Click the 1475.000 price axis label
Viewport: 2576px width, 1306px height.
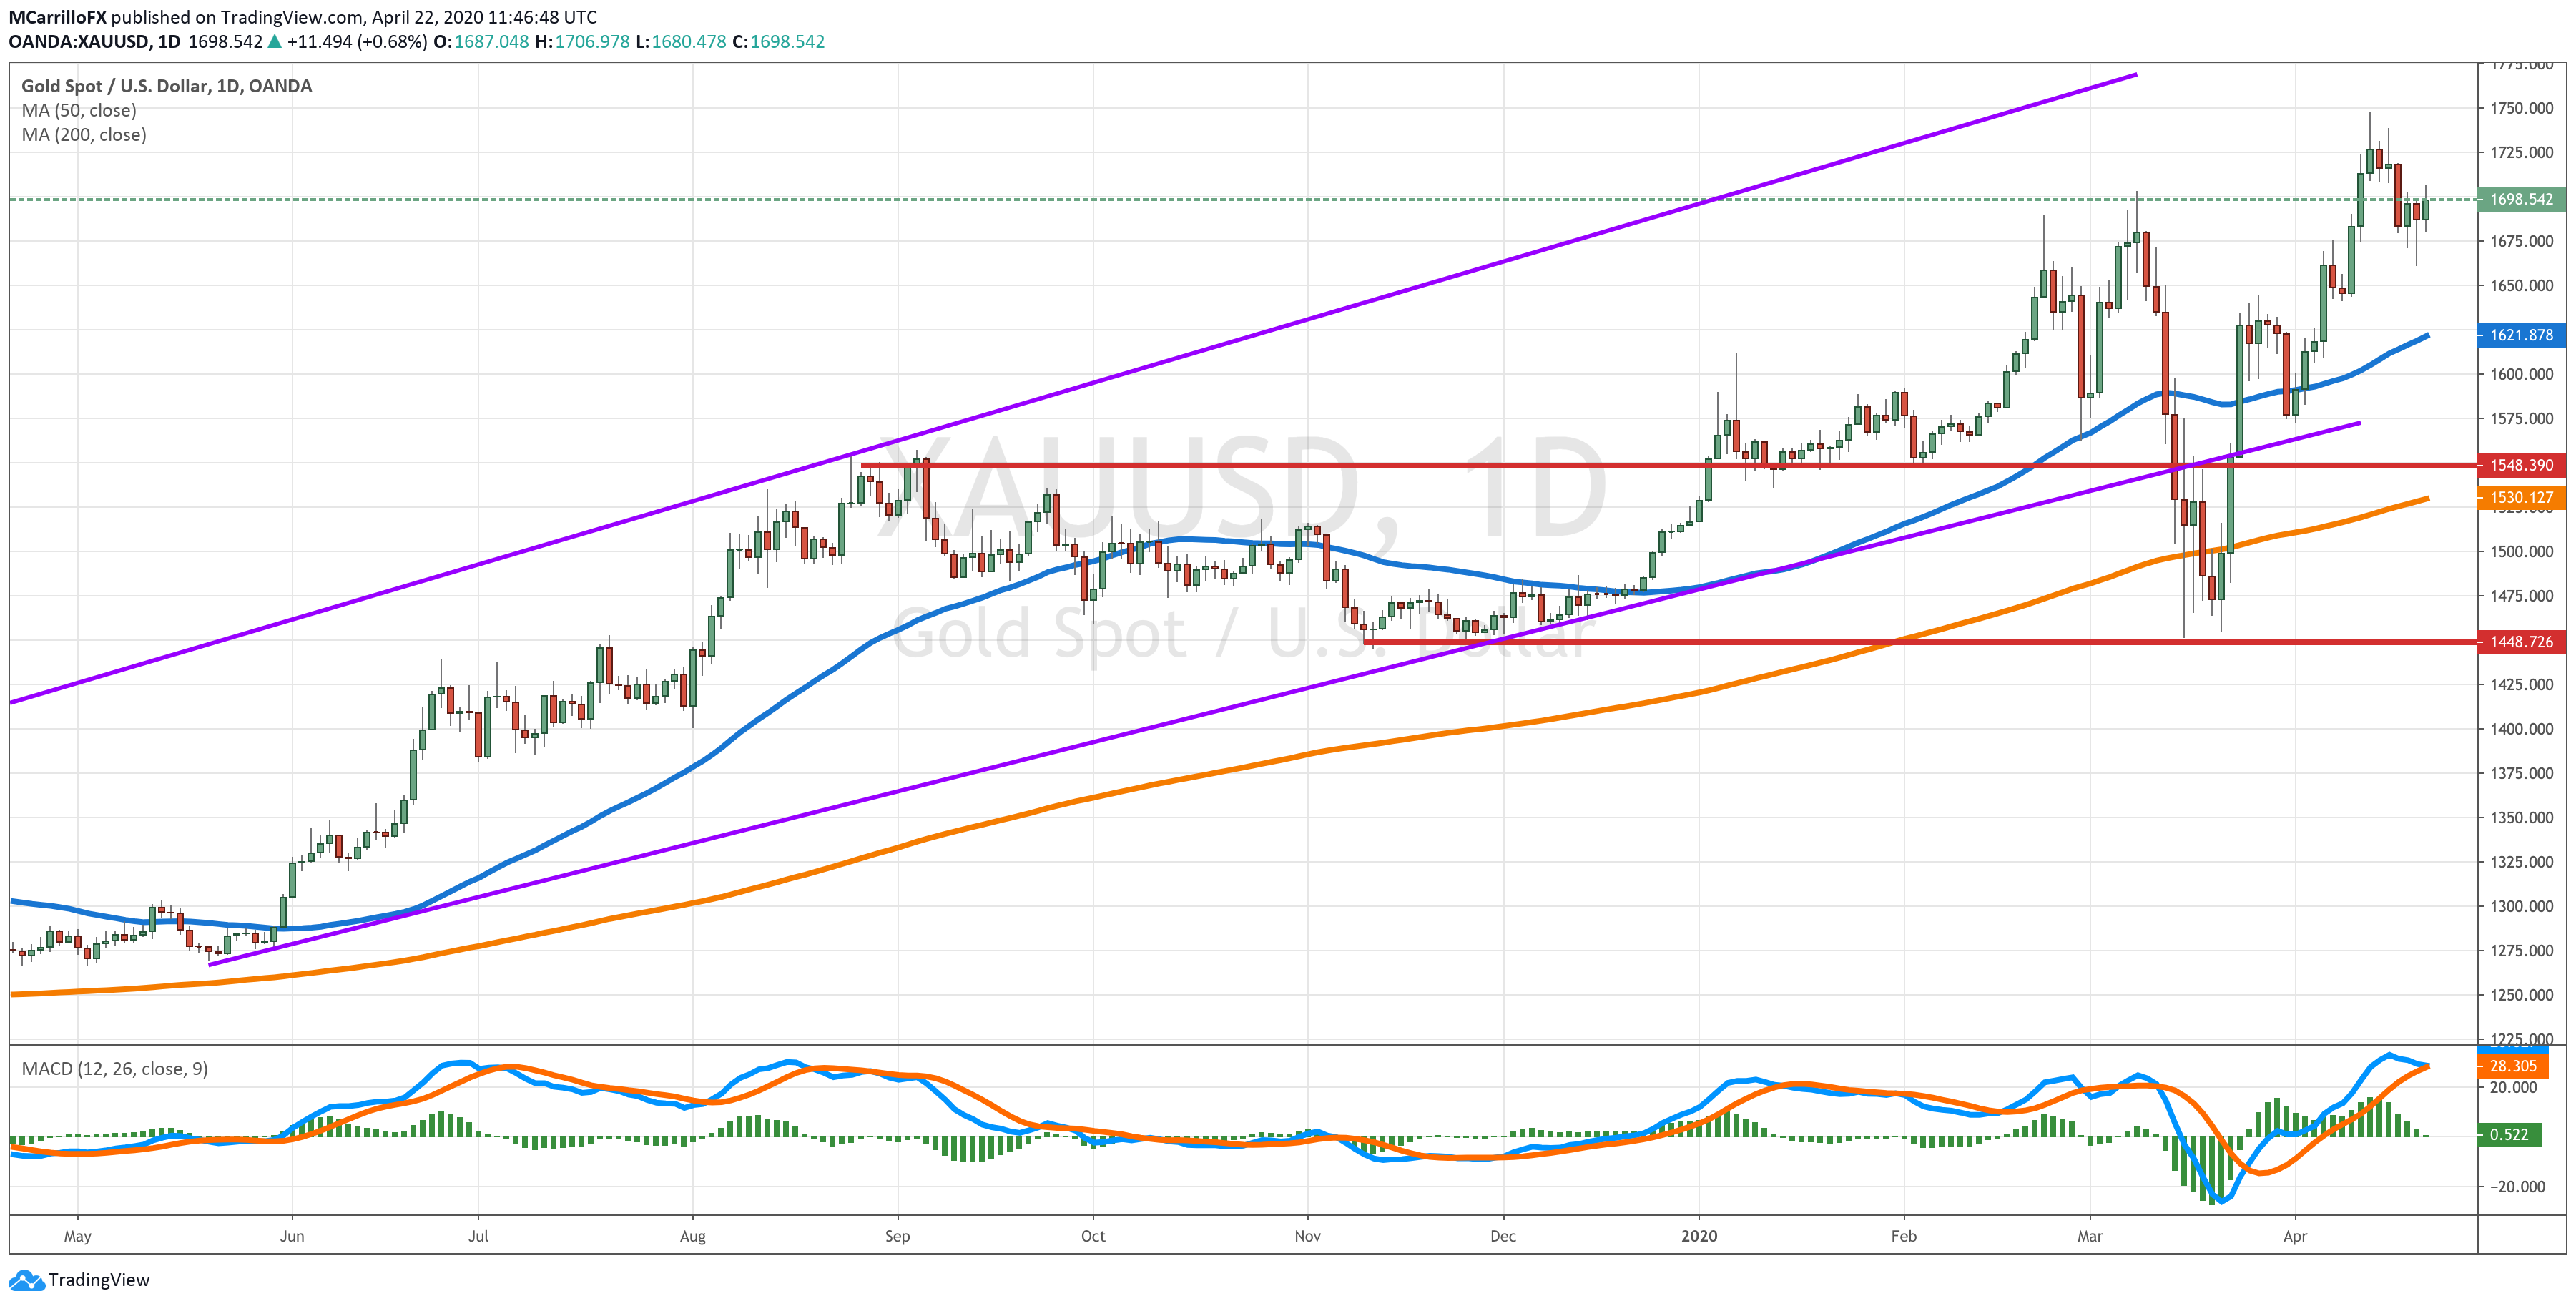[2521, 596]
